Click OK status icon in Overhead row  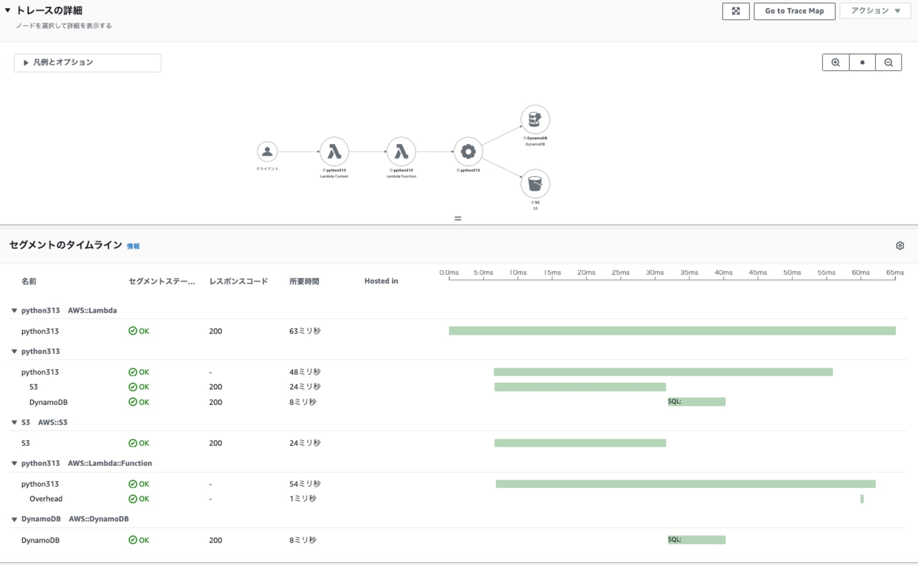click(133, 499)
